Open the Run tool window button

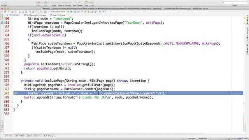coord(9,136)
